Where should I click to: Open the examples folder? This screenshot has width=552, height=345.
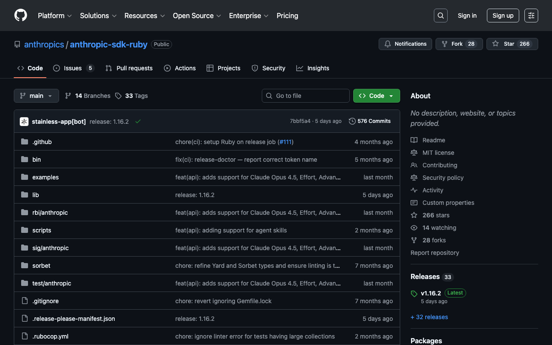45,177
